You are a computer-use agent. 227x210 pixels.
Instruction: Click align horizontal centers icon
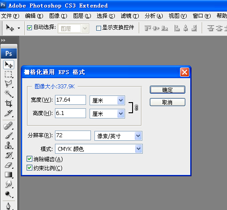coord(186,28)
